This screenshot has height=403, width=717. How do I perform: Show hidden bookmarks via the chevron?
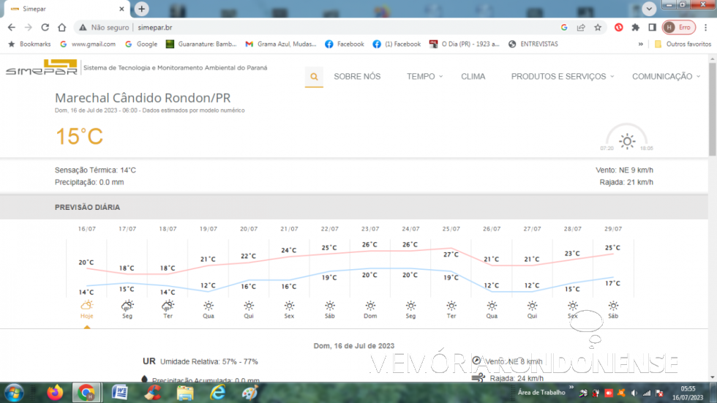click(x=641, y=44)
